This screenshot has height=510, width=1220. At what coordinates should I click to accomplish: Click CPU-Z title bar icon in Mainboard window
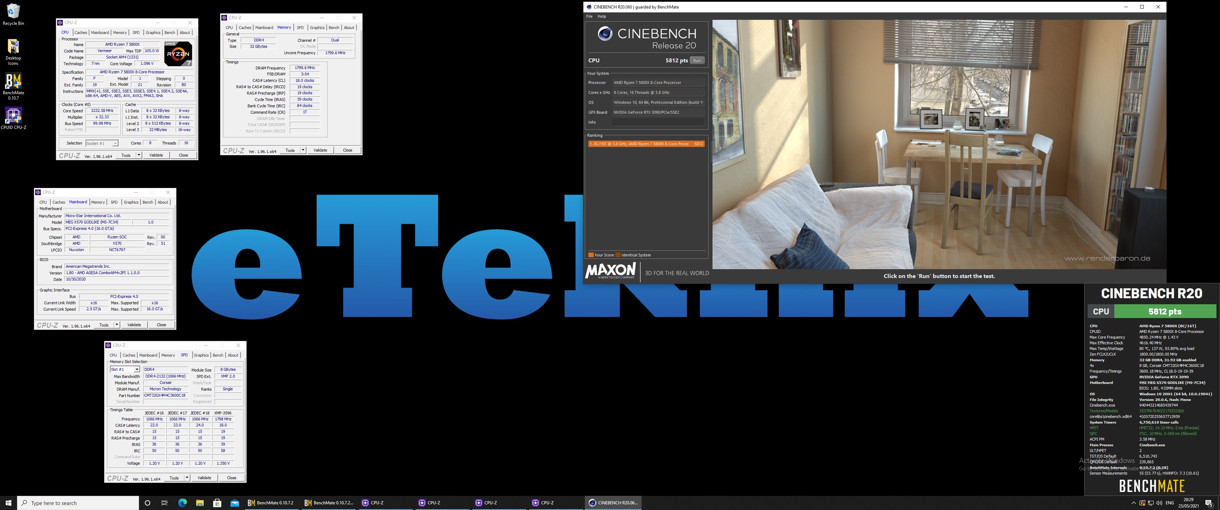click(38, 193)
